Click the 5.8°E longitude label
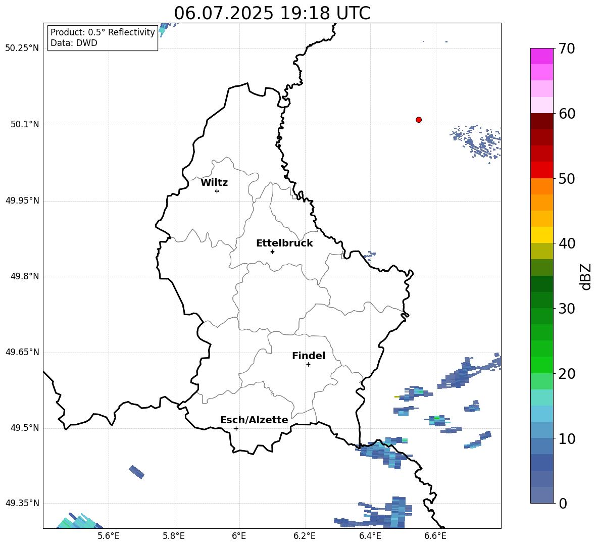The height and width of the screenshot is (546, 598). (x=174, y=536)
